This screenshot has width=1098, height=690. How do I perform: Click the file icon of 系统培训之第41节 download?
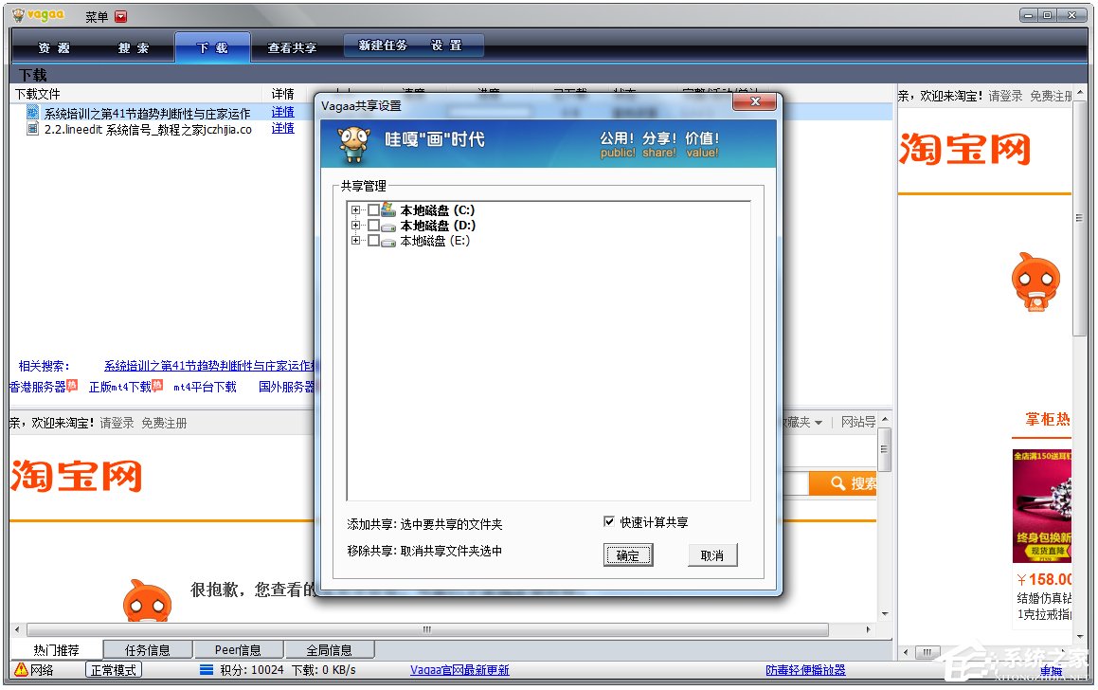[x=32, y=112]
